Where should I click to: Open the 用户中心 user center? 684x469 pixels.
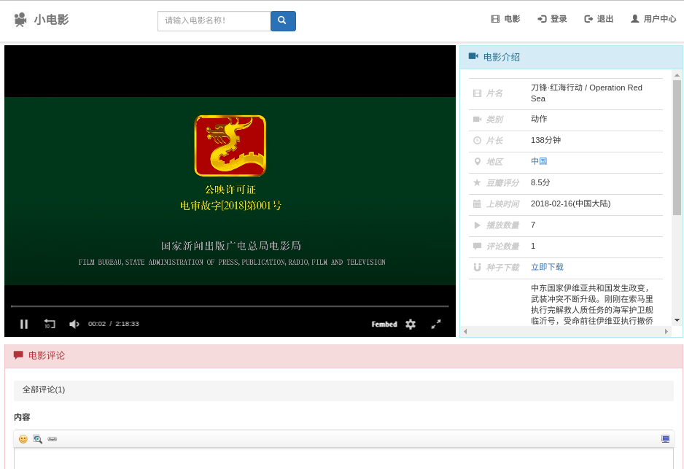point(653,19)
